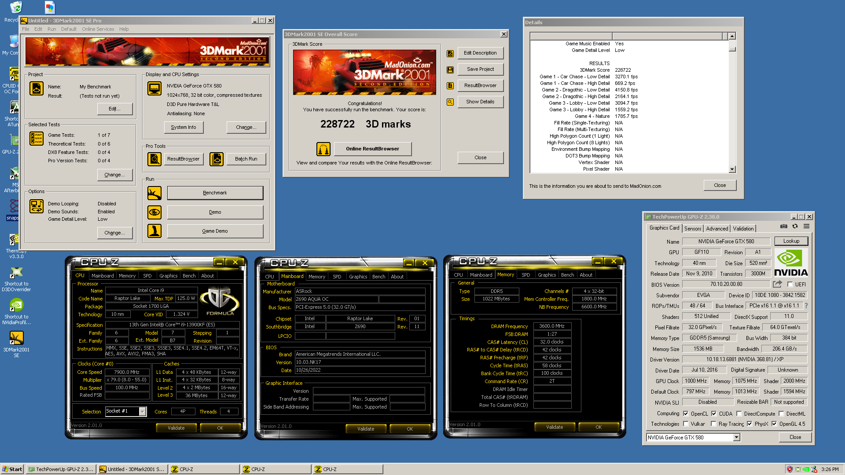
Task: Click the Display and CPU Settings monitor icon
Action: pos(154,88)
